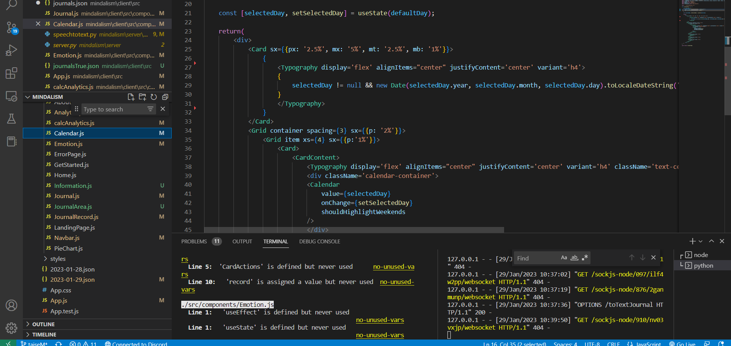Image resolution: width=731 pixels, height=346 pixels.
Task: Focus the terminal Find input field
Action: [537, 258]
